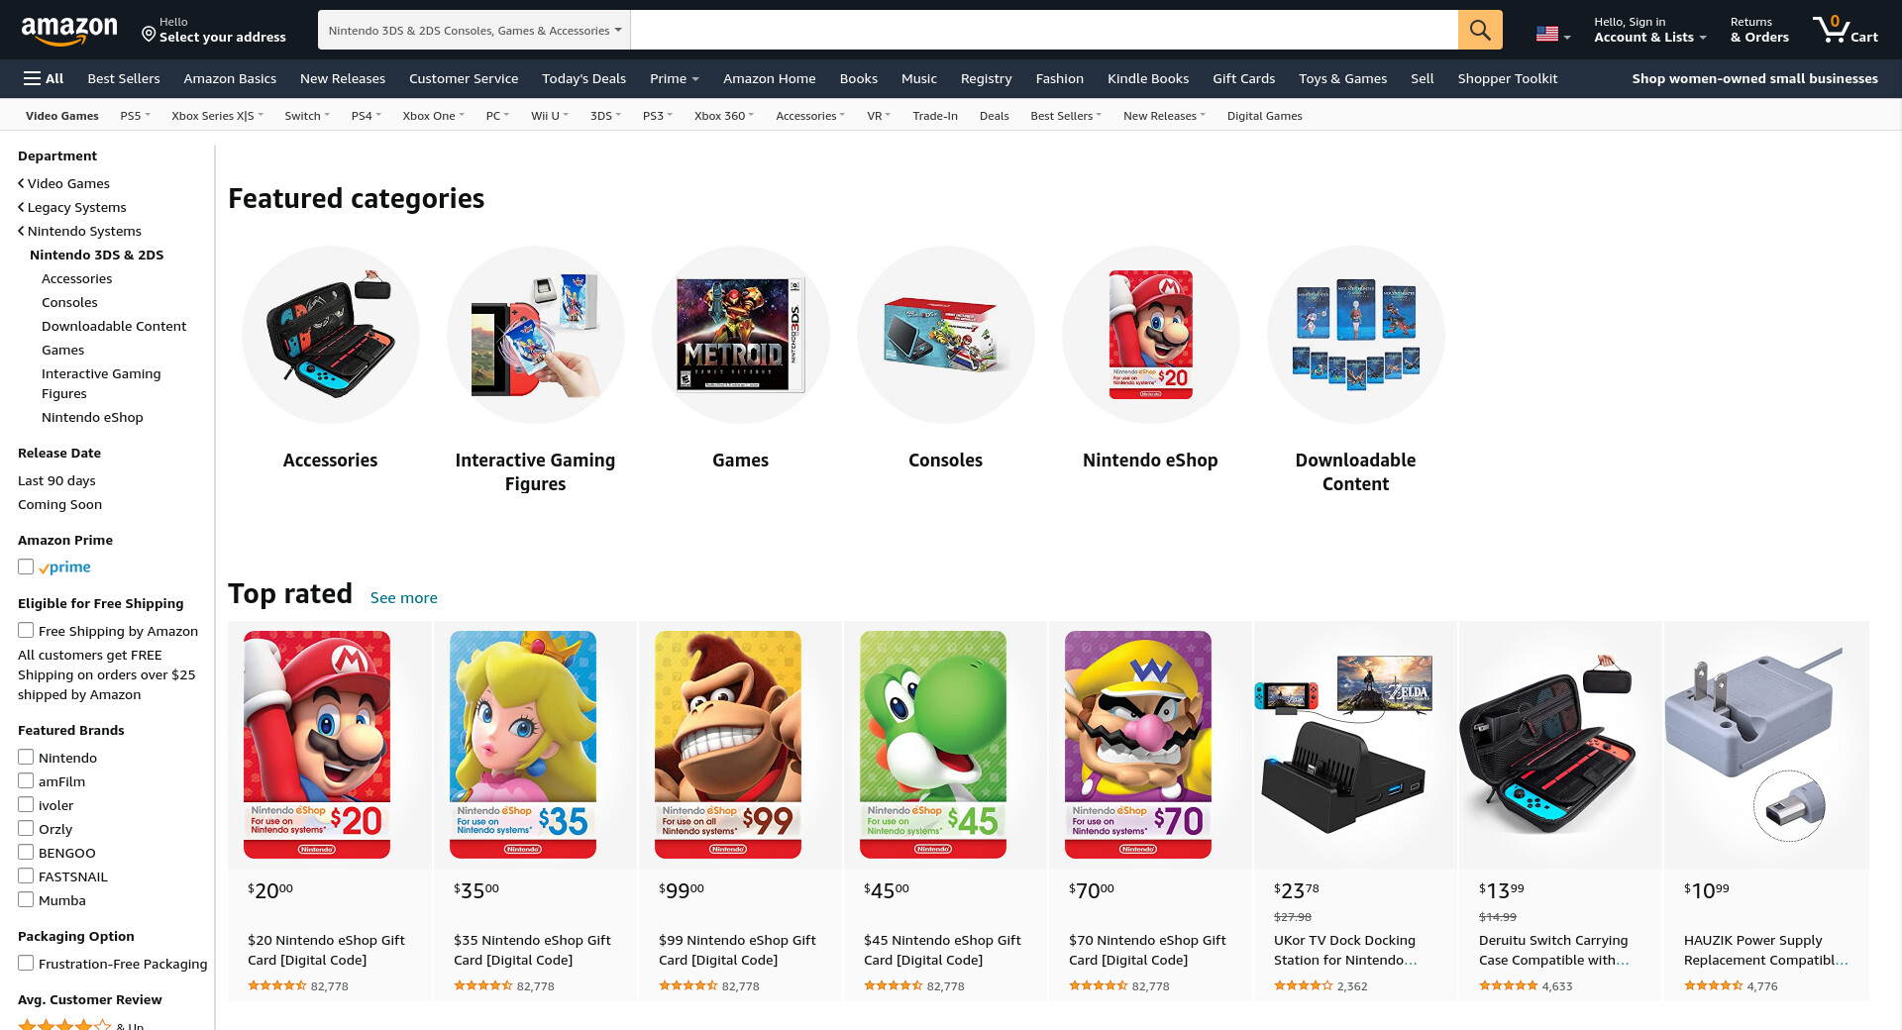This screenshot has height=1030, width=1902.
Task: Expand the Switch submenu dropdown
Action: [306, 116]
